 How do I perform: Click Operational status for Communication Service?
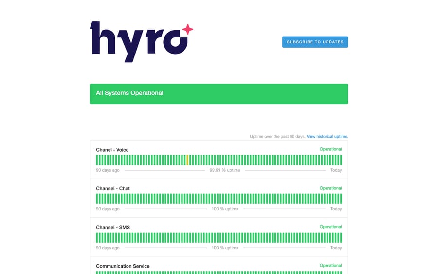(330, 265)
